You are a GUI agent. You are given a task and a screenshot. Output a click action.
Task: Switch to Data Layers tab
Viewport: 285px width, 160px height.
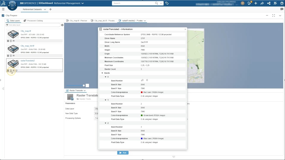[x=13, y=21]
